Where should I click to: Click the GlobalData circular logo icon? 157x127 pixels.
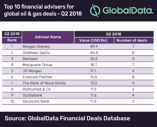(95, 11)
